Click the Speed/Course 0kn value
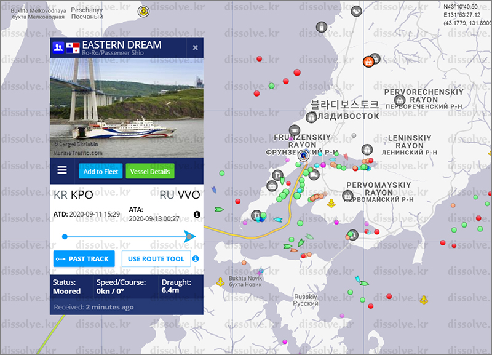The width and height of the screenshot is (492, 355). [111, 291]
